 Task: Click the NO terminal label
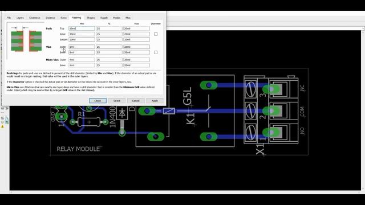pos(302,131)
